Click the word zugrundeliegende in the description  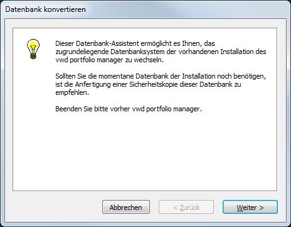(x=82, y=52)
